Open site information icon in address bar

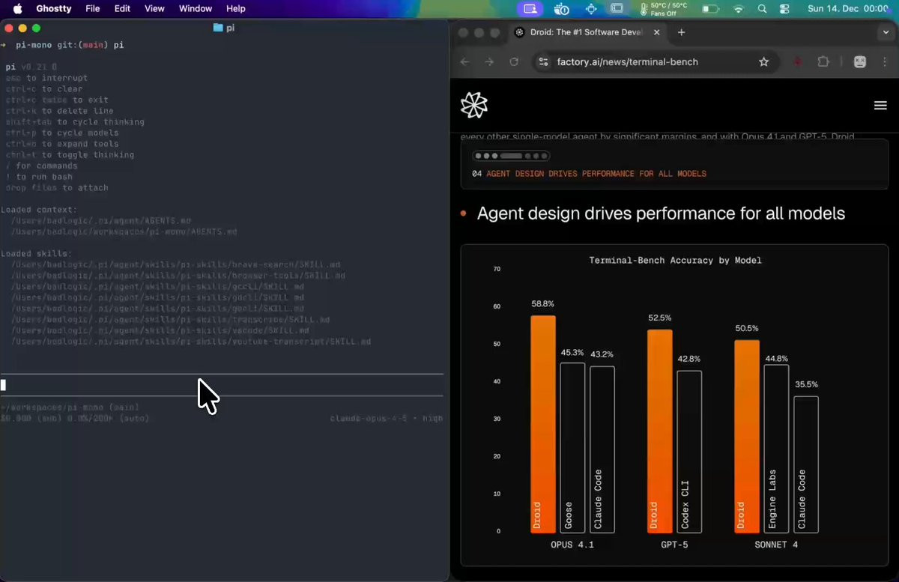click(544, 62)
